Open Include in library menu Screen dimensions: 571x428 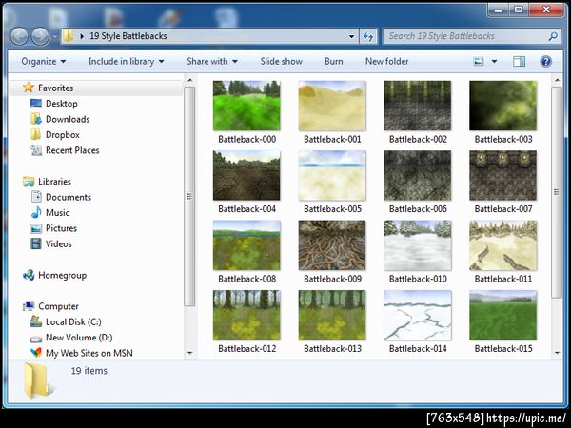[126, 61]
